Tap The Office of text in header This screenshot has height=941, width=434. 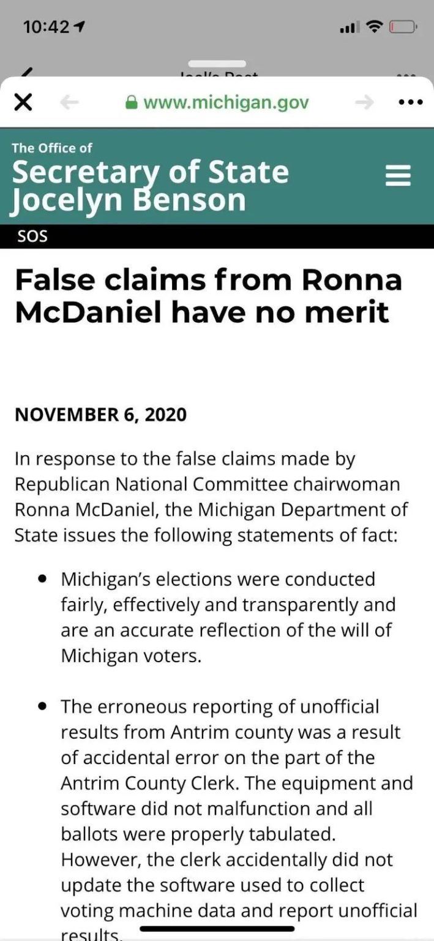coord(52,148)
